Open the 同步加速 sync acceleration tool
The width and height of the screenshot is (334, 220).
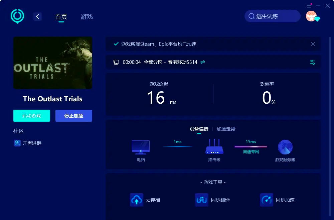(277, 200)
